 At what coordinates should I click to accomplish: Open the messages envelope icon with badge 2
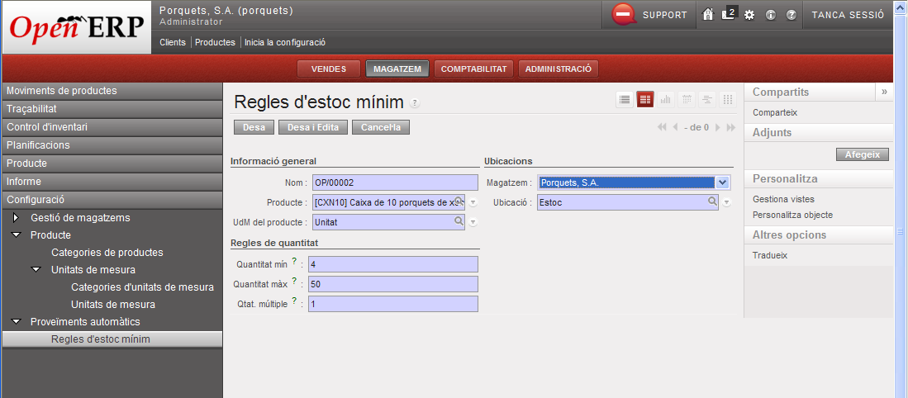pyautogui.click(x=728, y=14)
